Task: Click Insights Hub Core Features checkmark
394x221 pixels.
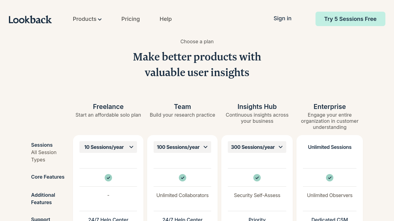Action: click(257, 178)
